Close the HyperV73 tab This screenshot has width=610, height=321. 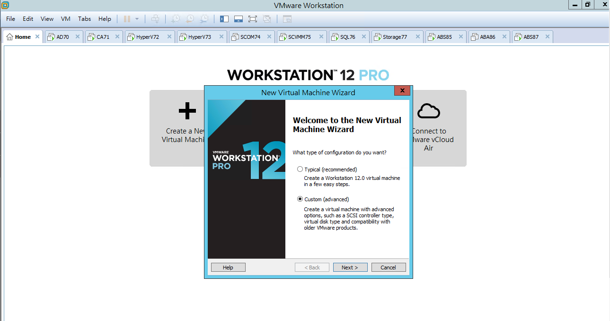221,36
